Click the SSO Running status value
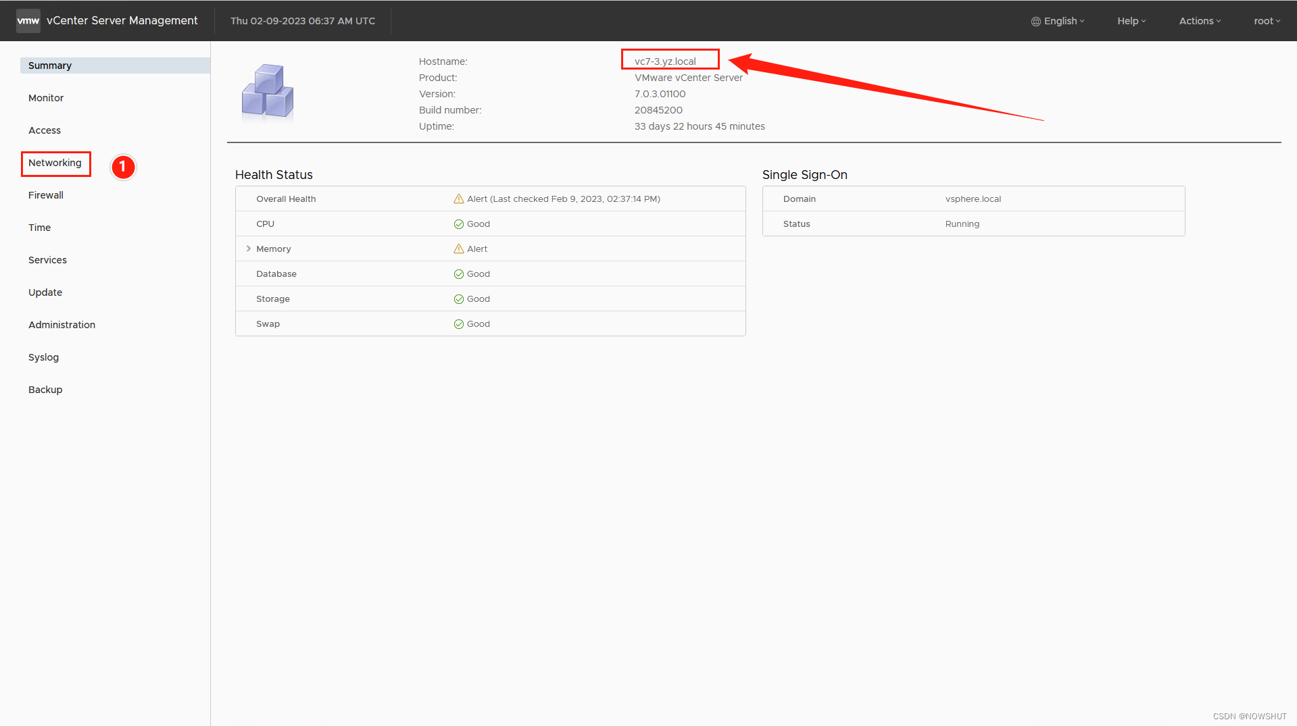 [962, 224]
